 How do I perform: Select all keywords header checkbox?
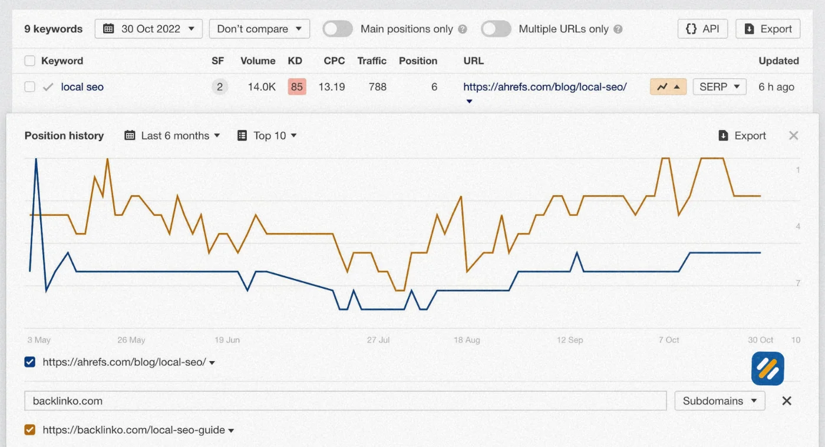29,61
